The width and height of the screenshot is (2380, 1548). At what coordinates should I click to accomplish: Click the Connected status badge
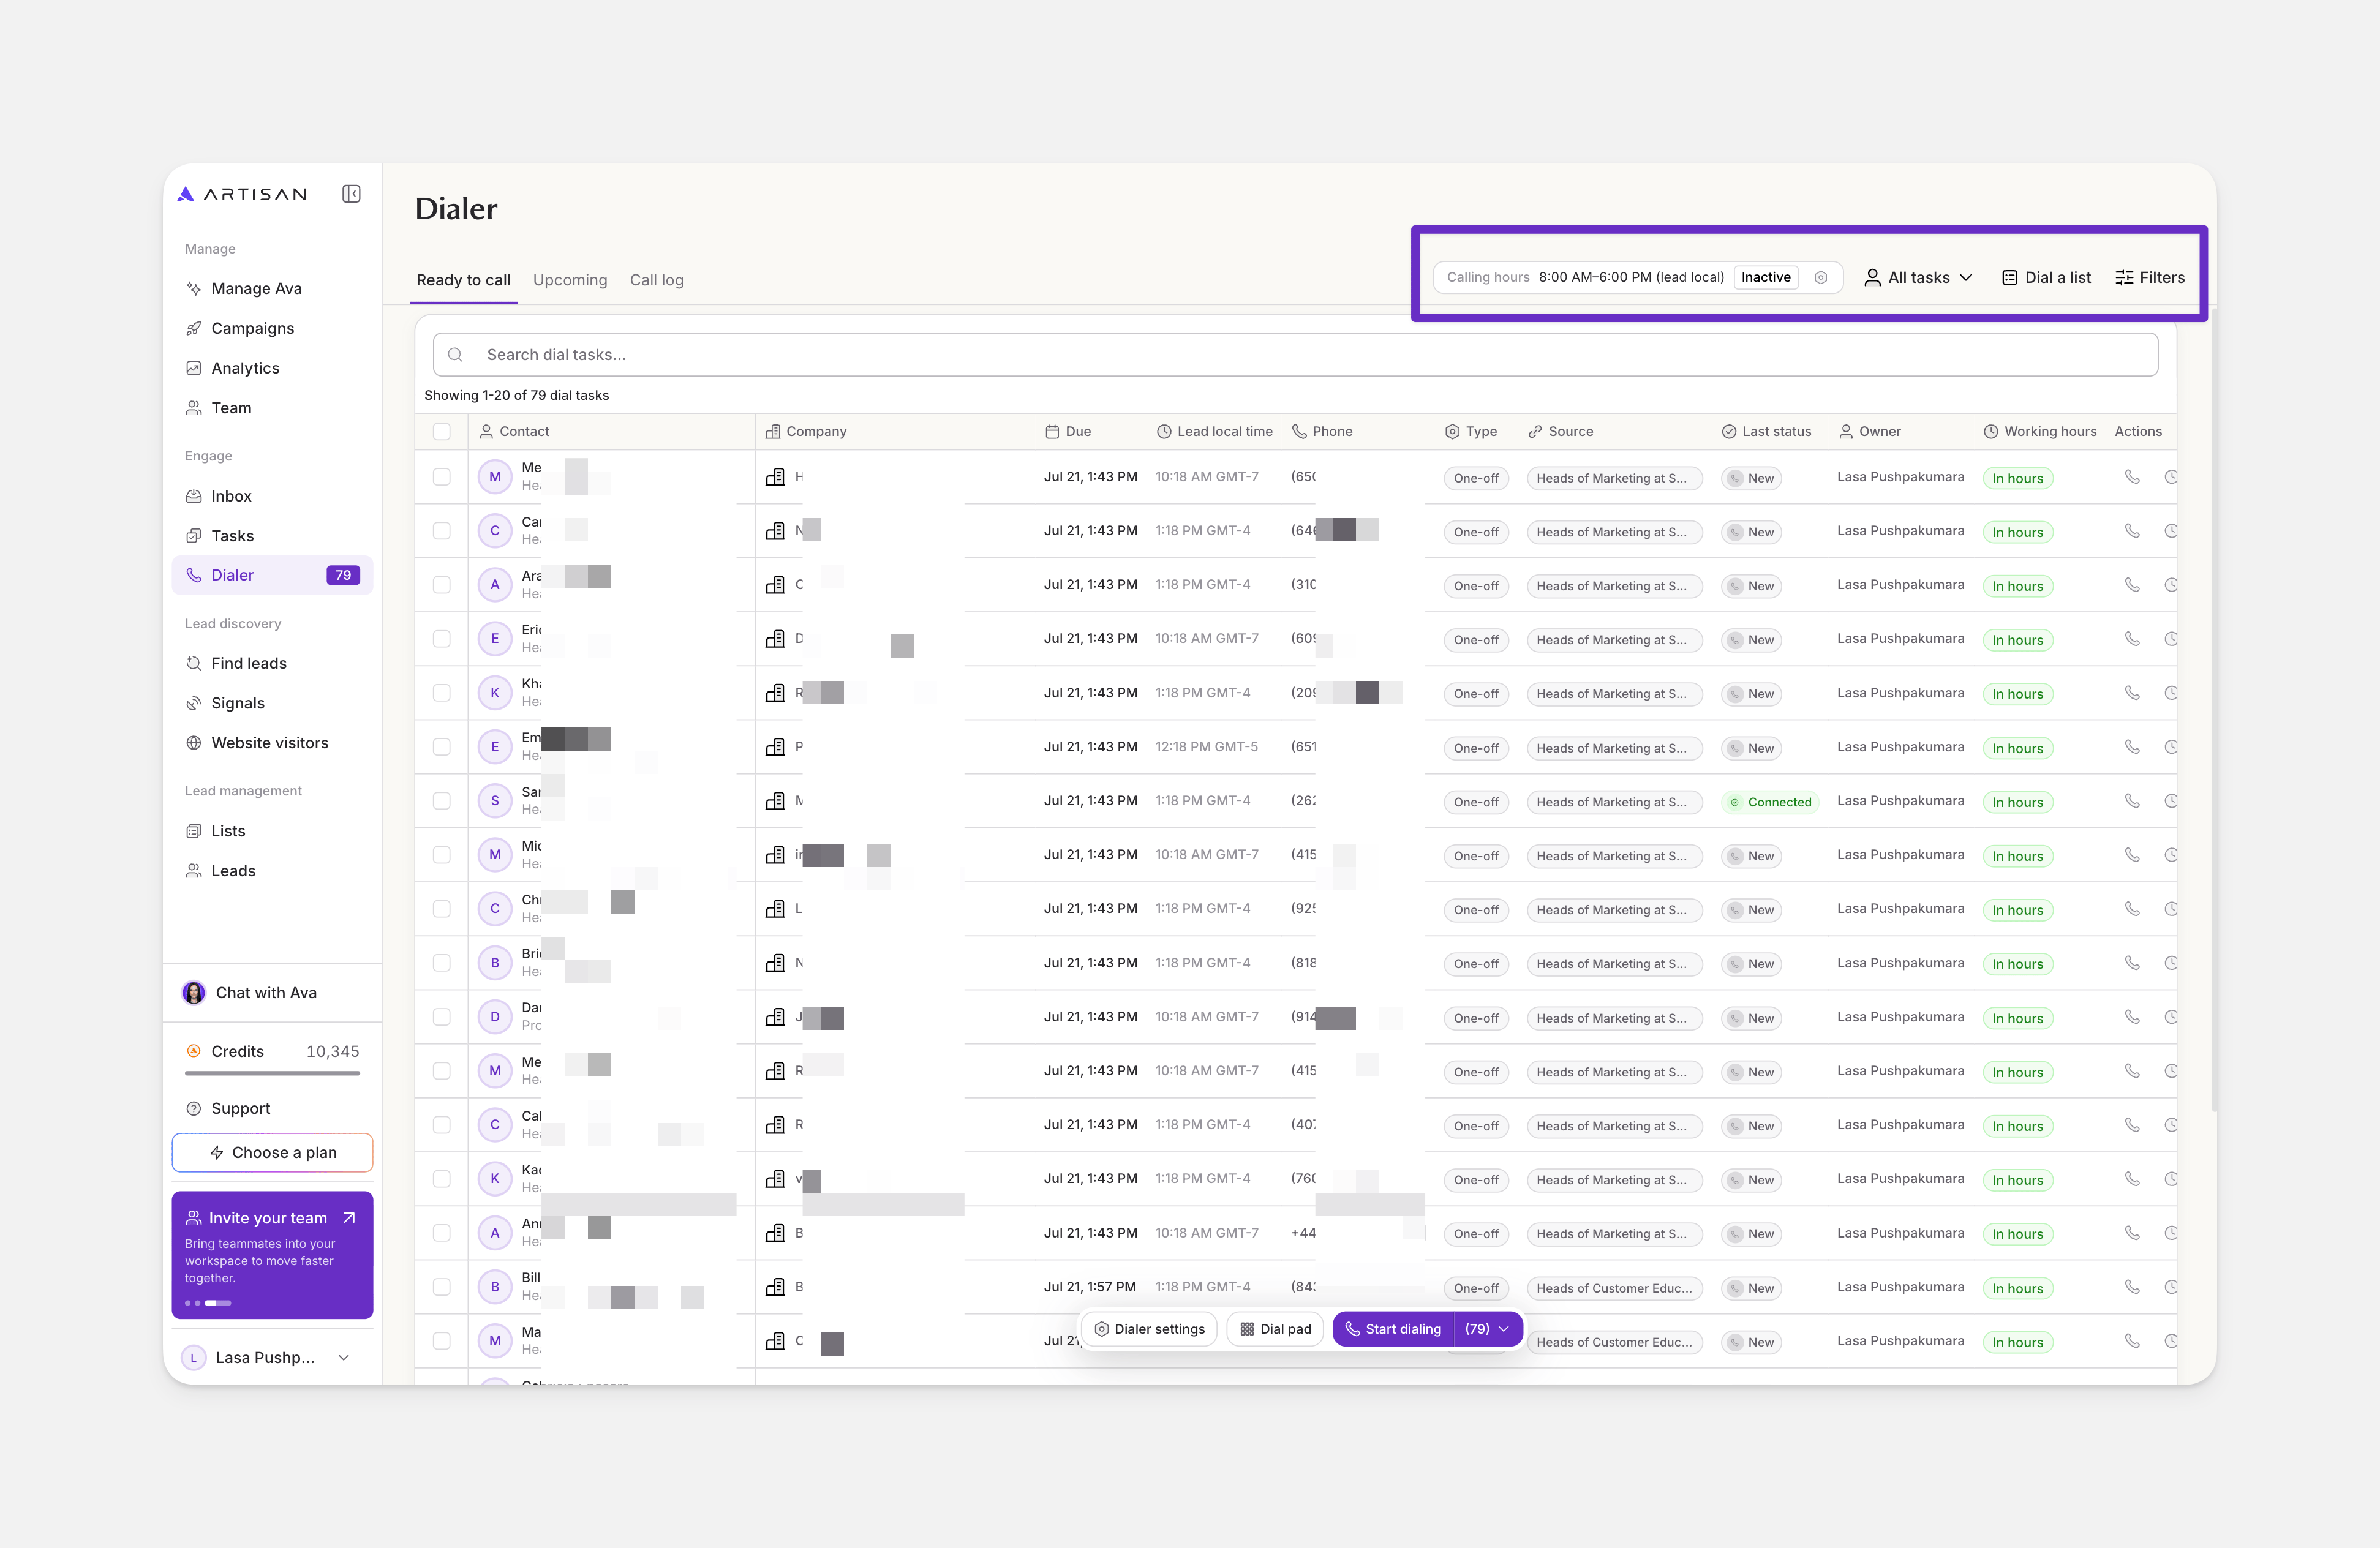click(x=1770, y=802)
